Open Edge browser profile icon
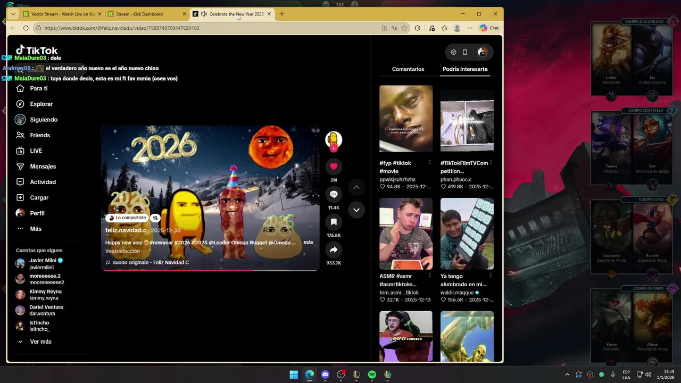 coord(457,28)
